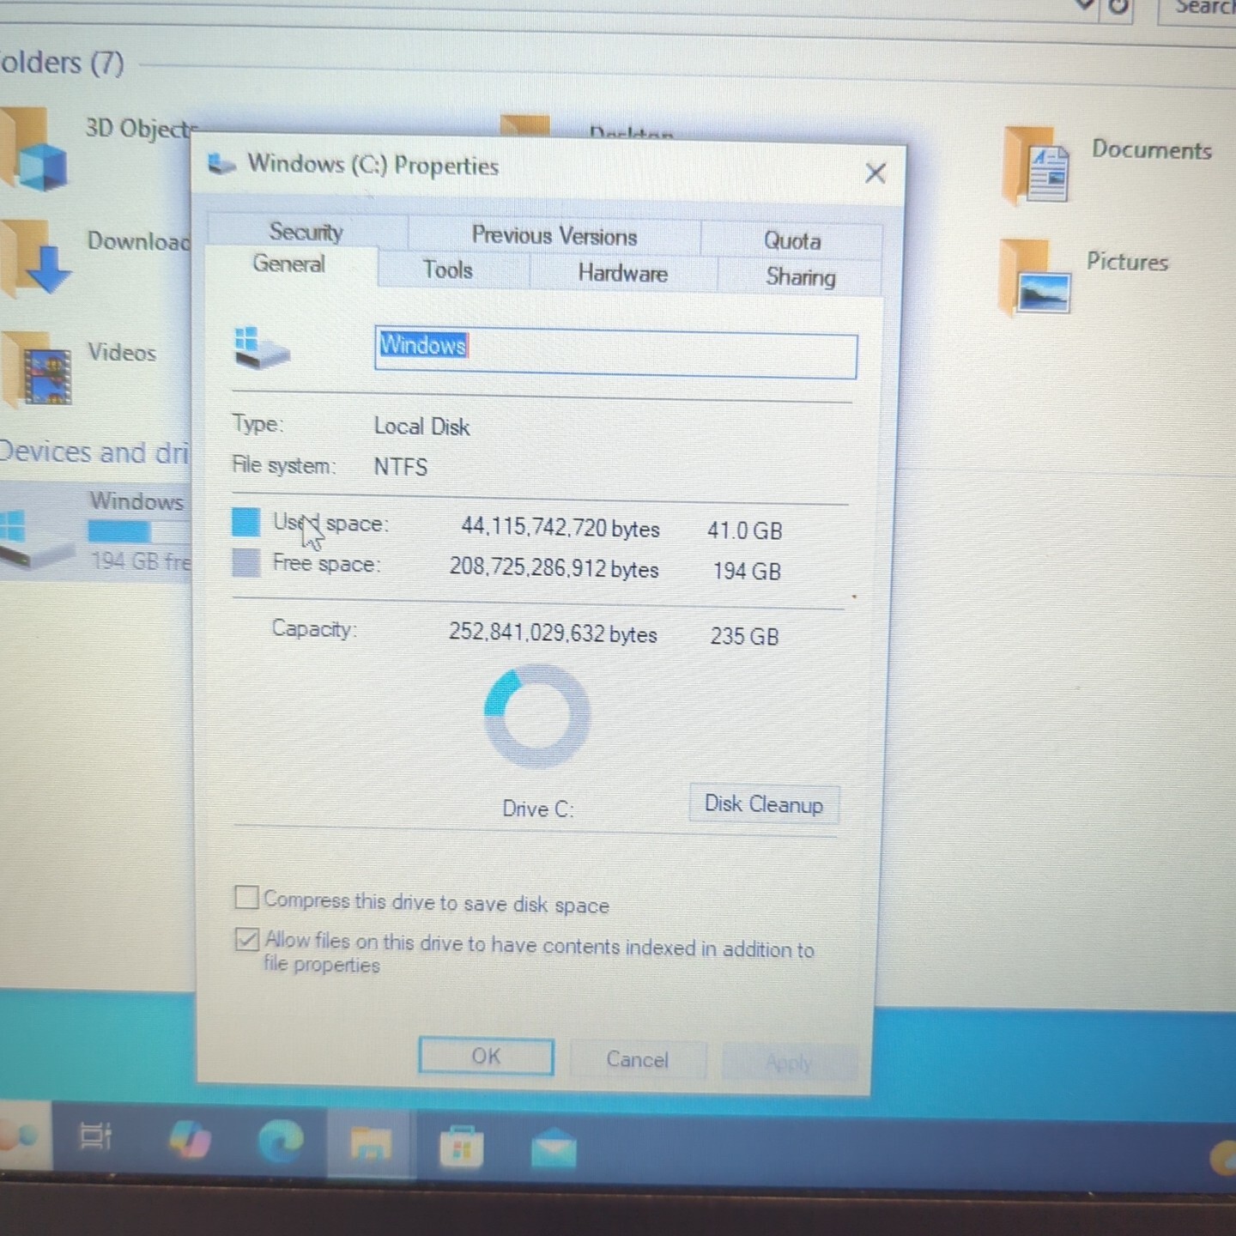Open the Quota tab
This screenshot has height=1236, width=1236.
click(792, 240)
